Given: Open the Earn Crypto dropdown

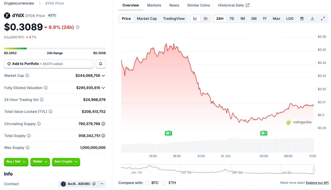Looking at the screenshot, I should [x=66, y=162].
